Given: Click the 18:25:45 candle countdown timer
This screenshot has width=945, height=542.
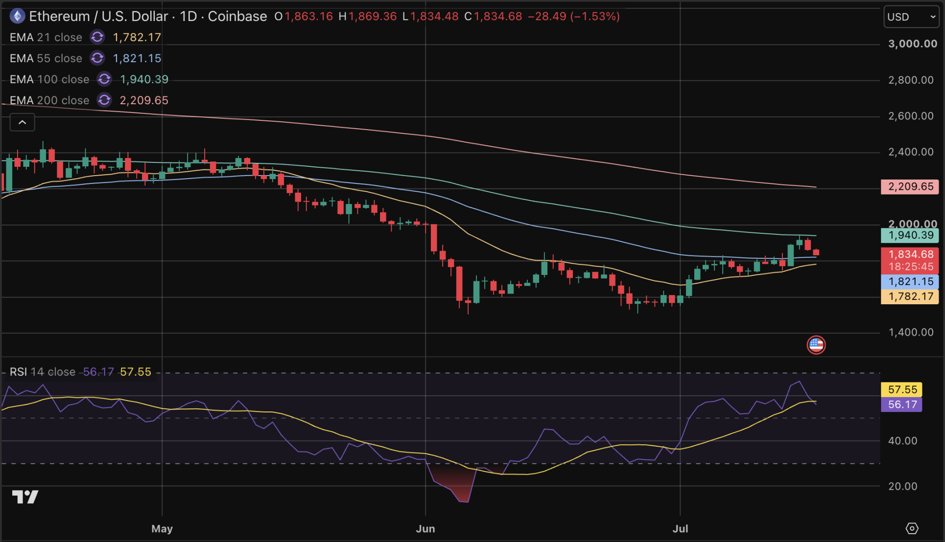Looking at the screenshot, I should tap(910, 267).
